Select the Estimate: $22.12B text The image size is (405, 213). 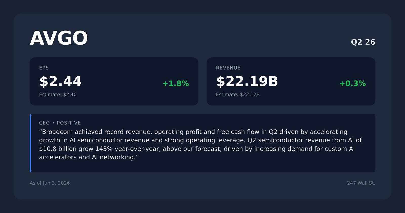(x=238, y=95)
